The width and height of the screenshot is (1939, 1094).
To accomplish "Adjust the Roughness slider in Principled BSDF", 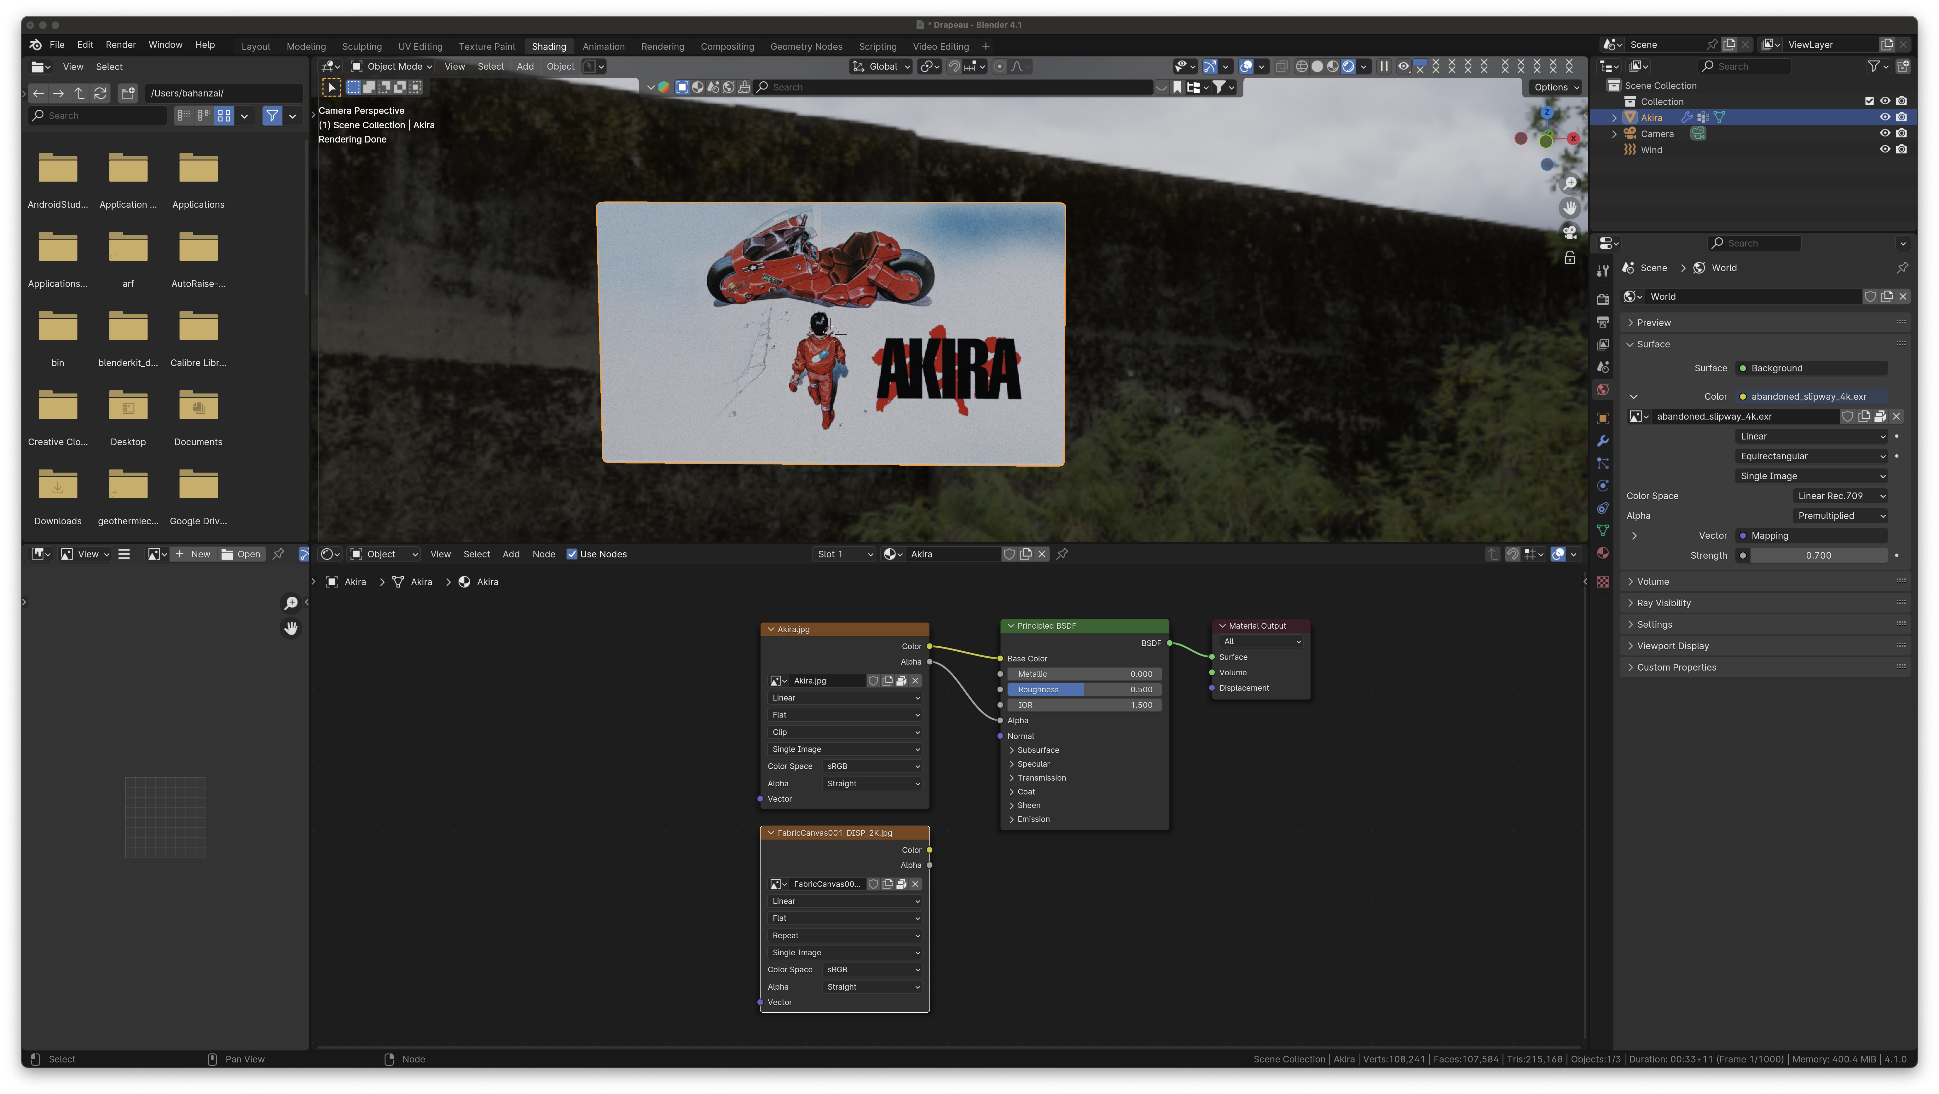I will coord(1084,690).
